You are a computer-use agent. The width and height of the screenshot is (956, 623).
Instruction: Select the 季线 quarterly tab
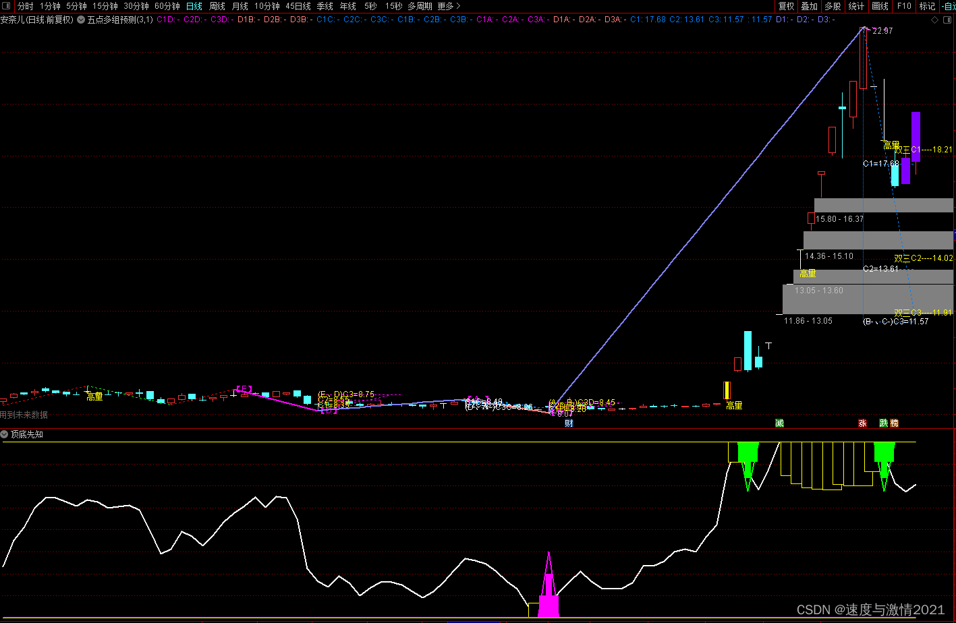click(x=325, y=6)
